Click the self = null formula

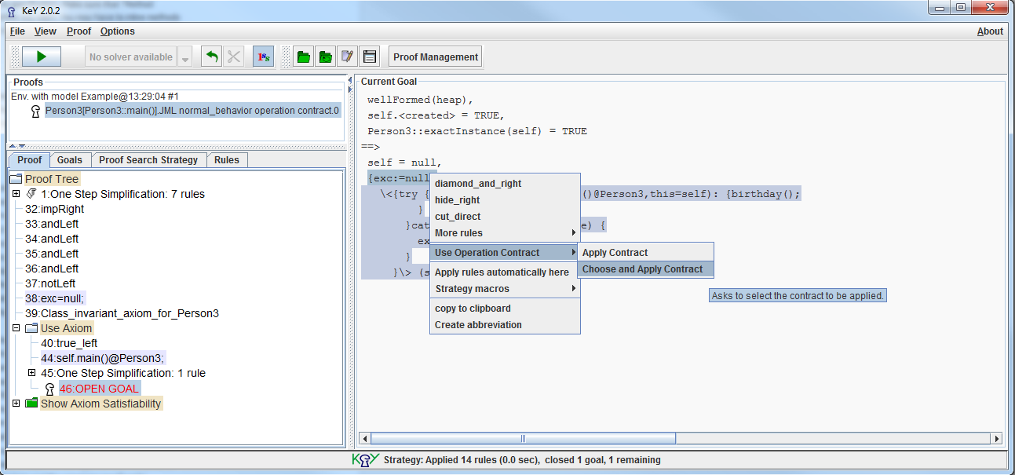(402, 163)
